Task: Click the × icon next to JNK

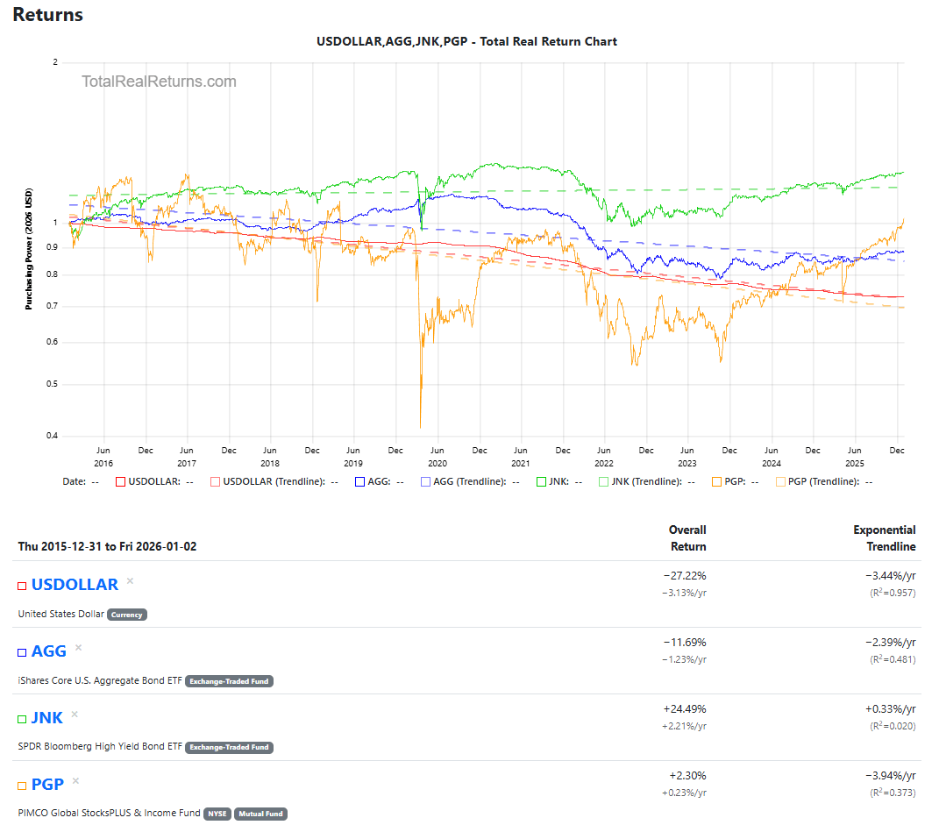Action: [x=75, y=715]
